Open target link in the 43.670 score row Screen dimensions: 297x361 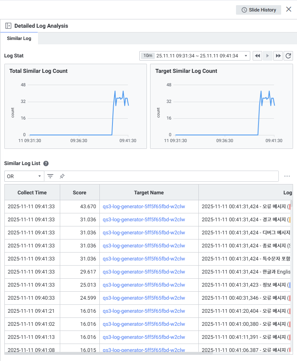144,206
